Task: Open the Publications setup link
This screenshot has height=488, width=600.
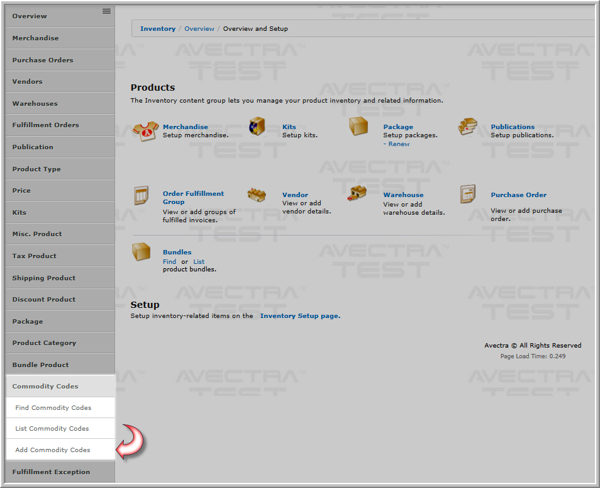Action: (x=513, y=127)
